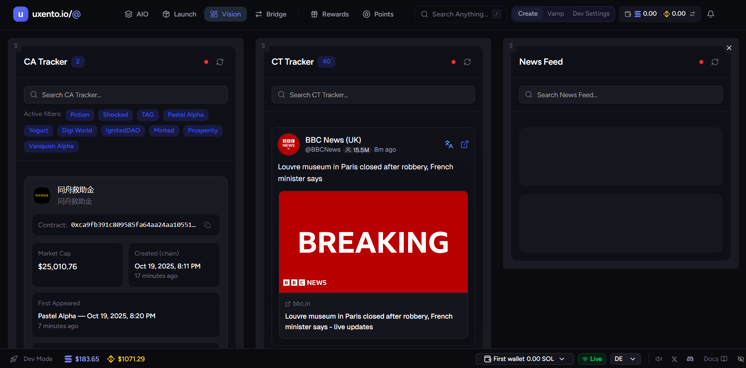Click the SOL price $183.65
The image size is (746, 368).
tap(82, 359)
